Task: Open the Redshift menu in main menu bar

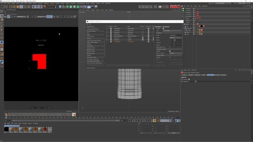Action: 93,3
